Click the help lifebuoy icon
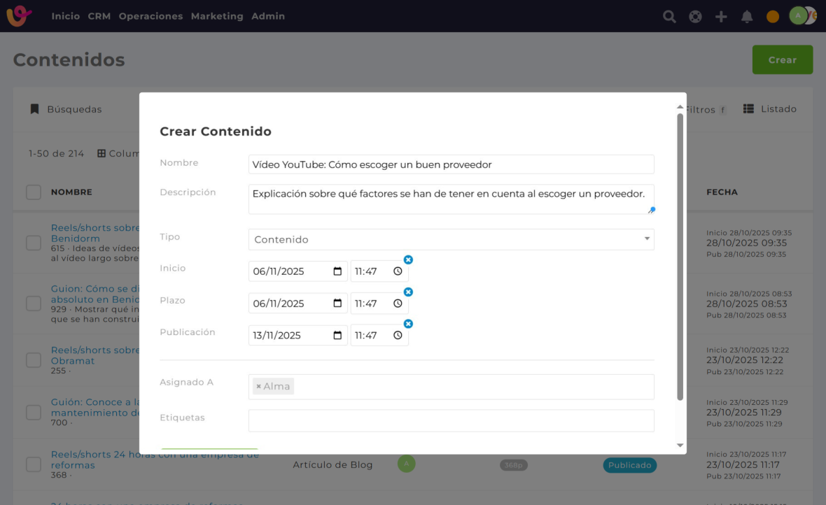 click(695, 17)
